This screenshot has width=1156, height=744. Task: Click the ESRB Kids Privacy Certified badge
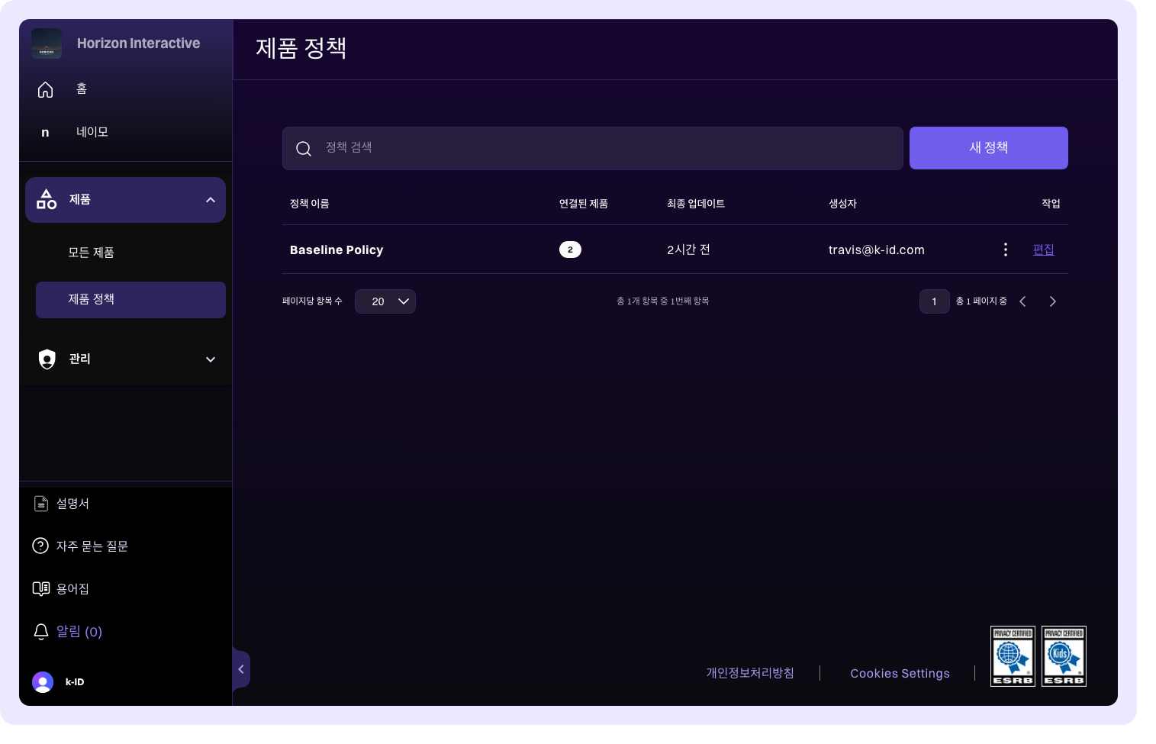click(x=1064, y=656)
